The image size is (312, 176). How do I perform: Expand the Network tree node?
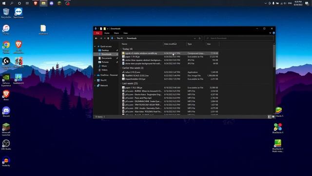(95, 86)
